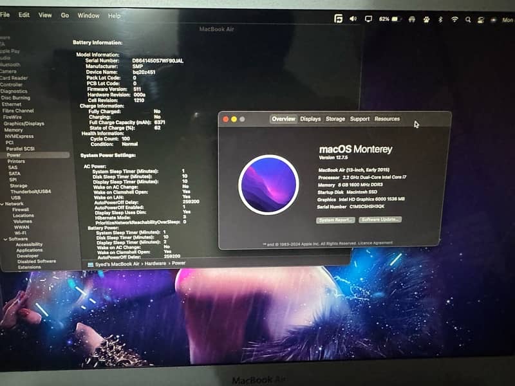Image resolution: width=515 pixels, height=386 pixels.
Task: Collapse the Software section in the sidebar
Action: click(x=5, y=239)
